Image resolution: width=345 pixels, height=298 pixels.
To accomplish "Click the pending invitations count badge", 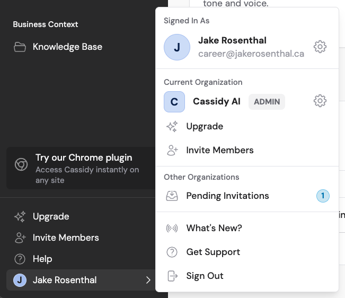I will coord(323,196).
